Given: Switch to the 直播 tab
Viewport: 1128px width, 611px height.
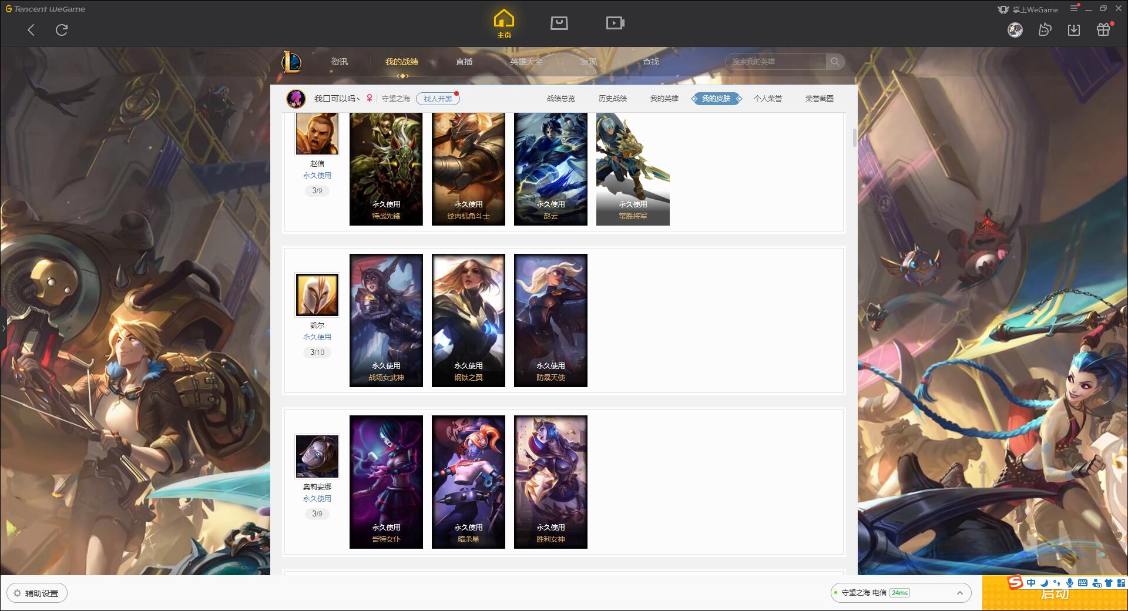Looking at the screenshot, I should pyautogui.click(x=464, y=62).
